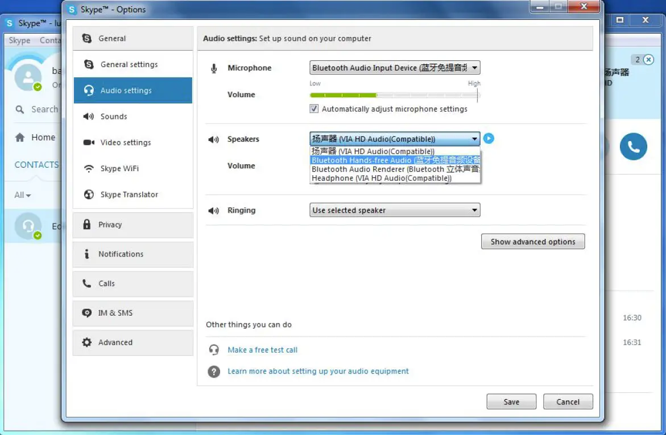Save the audio settings
The image size is (666, 435).
tap(511, 402)
